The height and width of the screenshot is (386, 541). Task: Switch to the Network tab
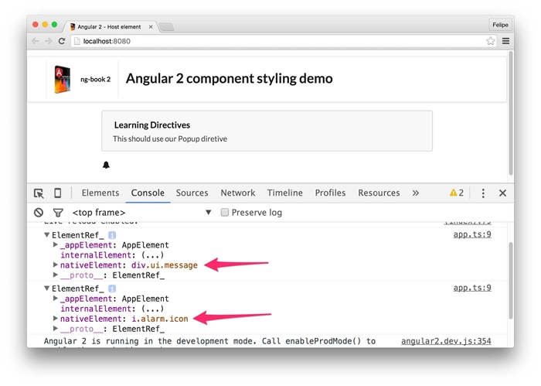(x=237, y=193)
